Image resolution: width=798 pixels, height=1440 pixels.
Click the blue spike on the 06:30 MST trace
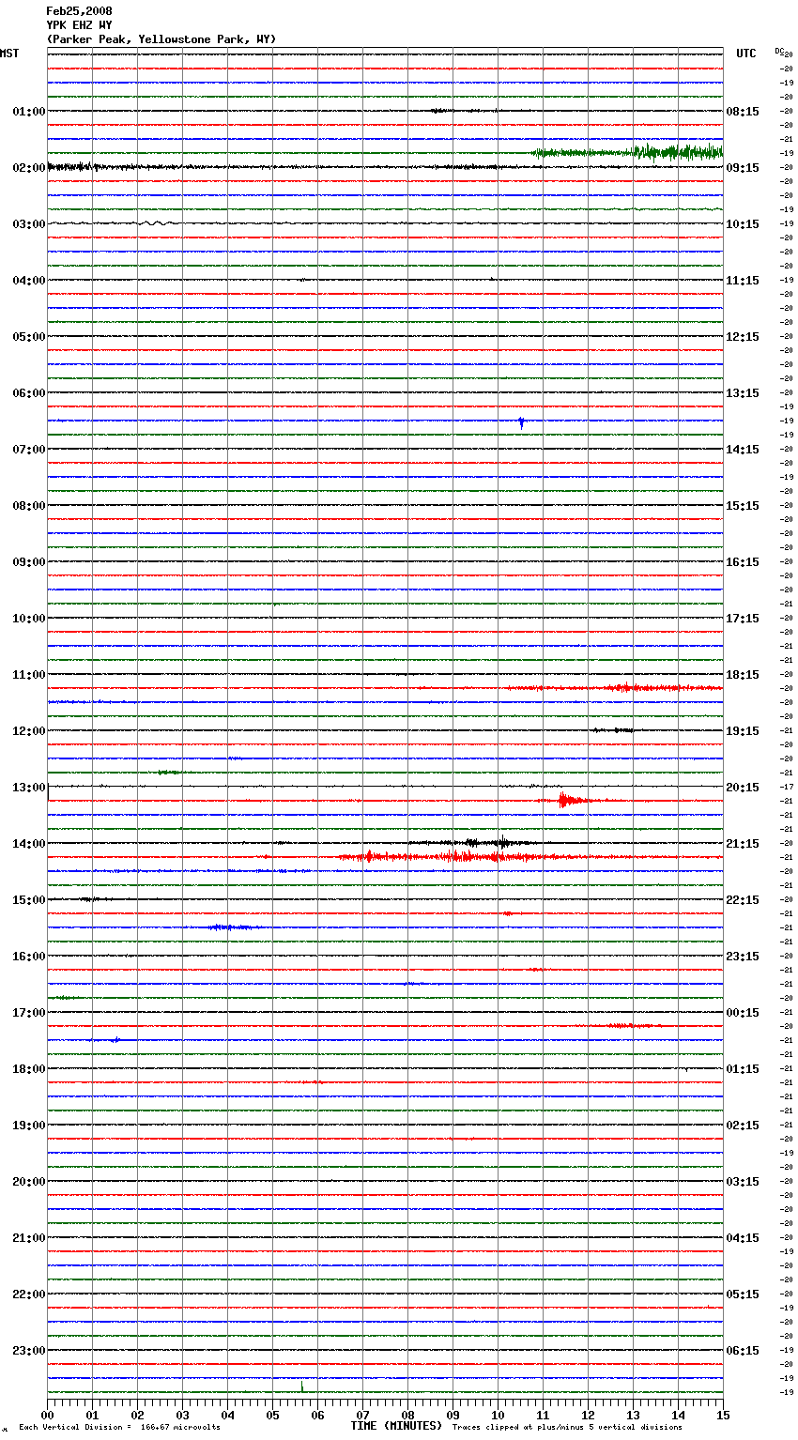tap(522, 423)
